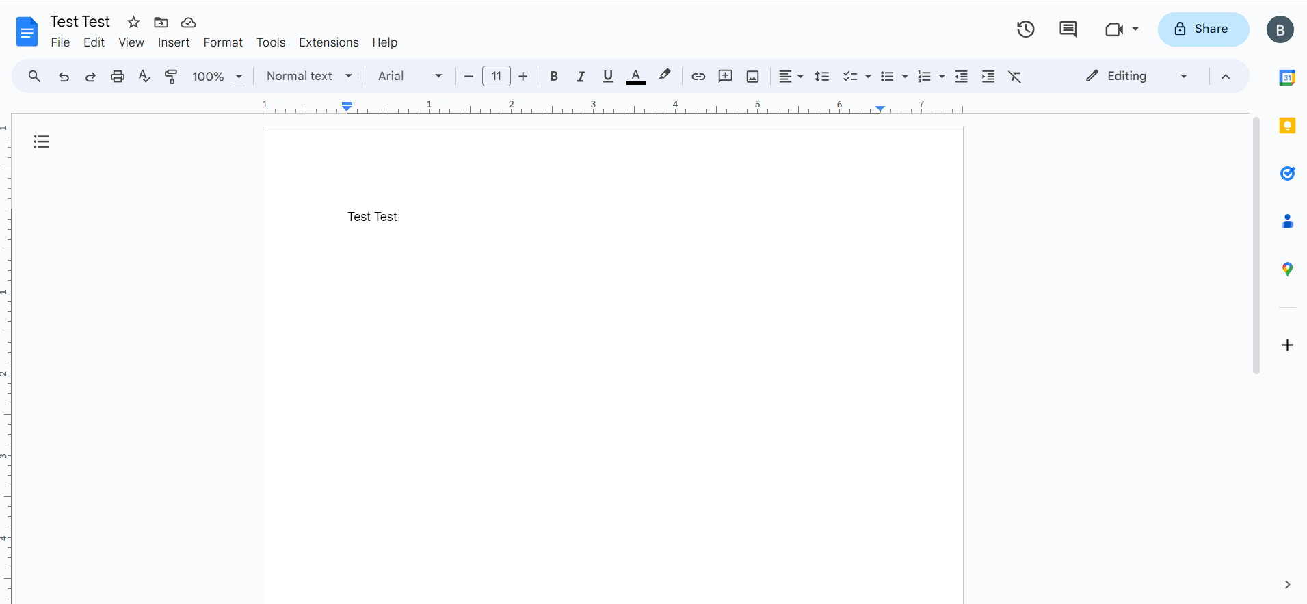
Task: Toggle italic formatting
Action: [581, 76]
